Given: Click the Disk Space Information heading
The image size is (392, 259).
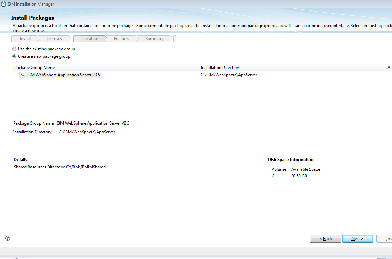Looking at the screenshot, I should [x=291, y=159].
